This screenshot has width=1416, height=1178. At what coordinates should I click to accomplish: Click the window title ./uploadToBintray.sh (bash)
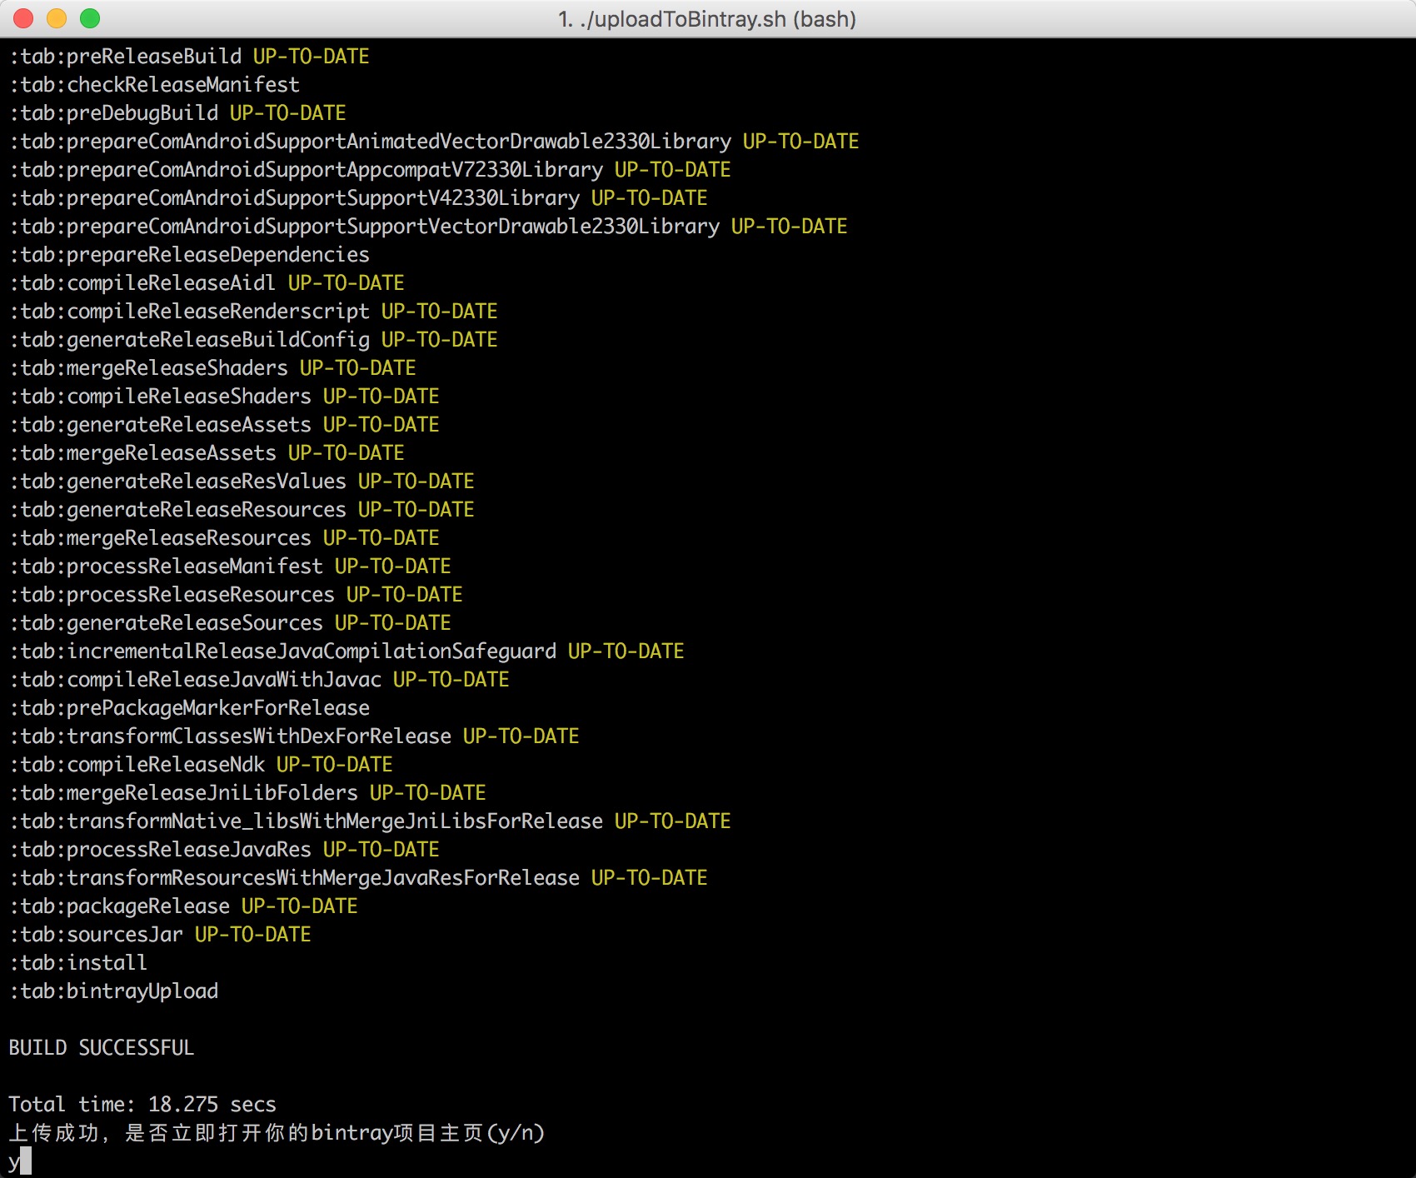tap(707, 19)
